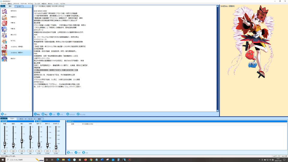Switch to the フレーズ tuning tab
This screenshot has width=288, height=162.
click(30, 119)
